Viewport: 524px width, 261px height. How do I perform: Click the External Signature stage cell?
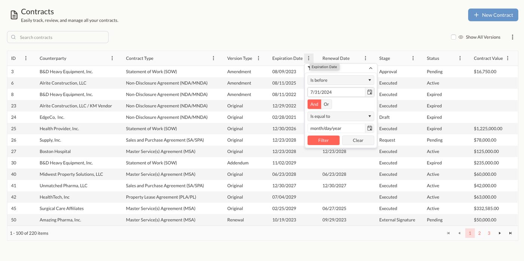397,220
